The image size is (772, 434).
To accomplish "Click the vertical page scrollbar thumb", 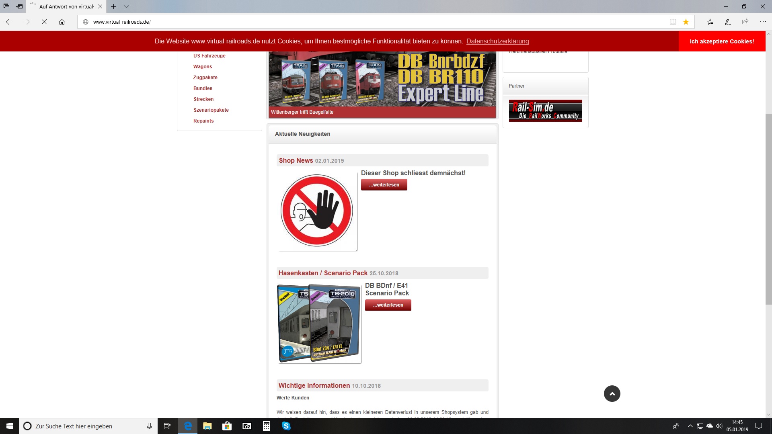I will click(768, 209).
